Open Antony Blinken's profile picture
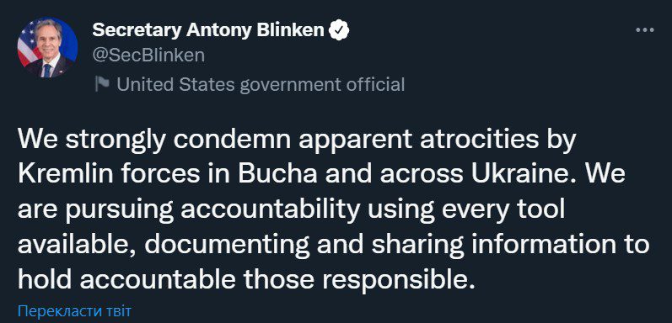 (47, 47)
